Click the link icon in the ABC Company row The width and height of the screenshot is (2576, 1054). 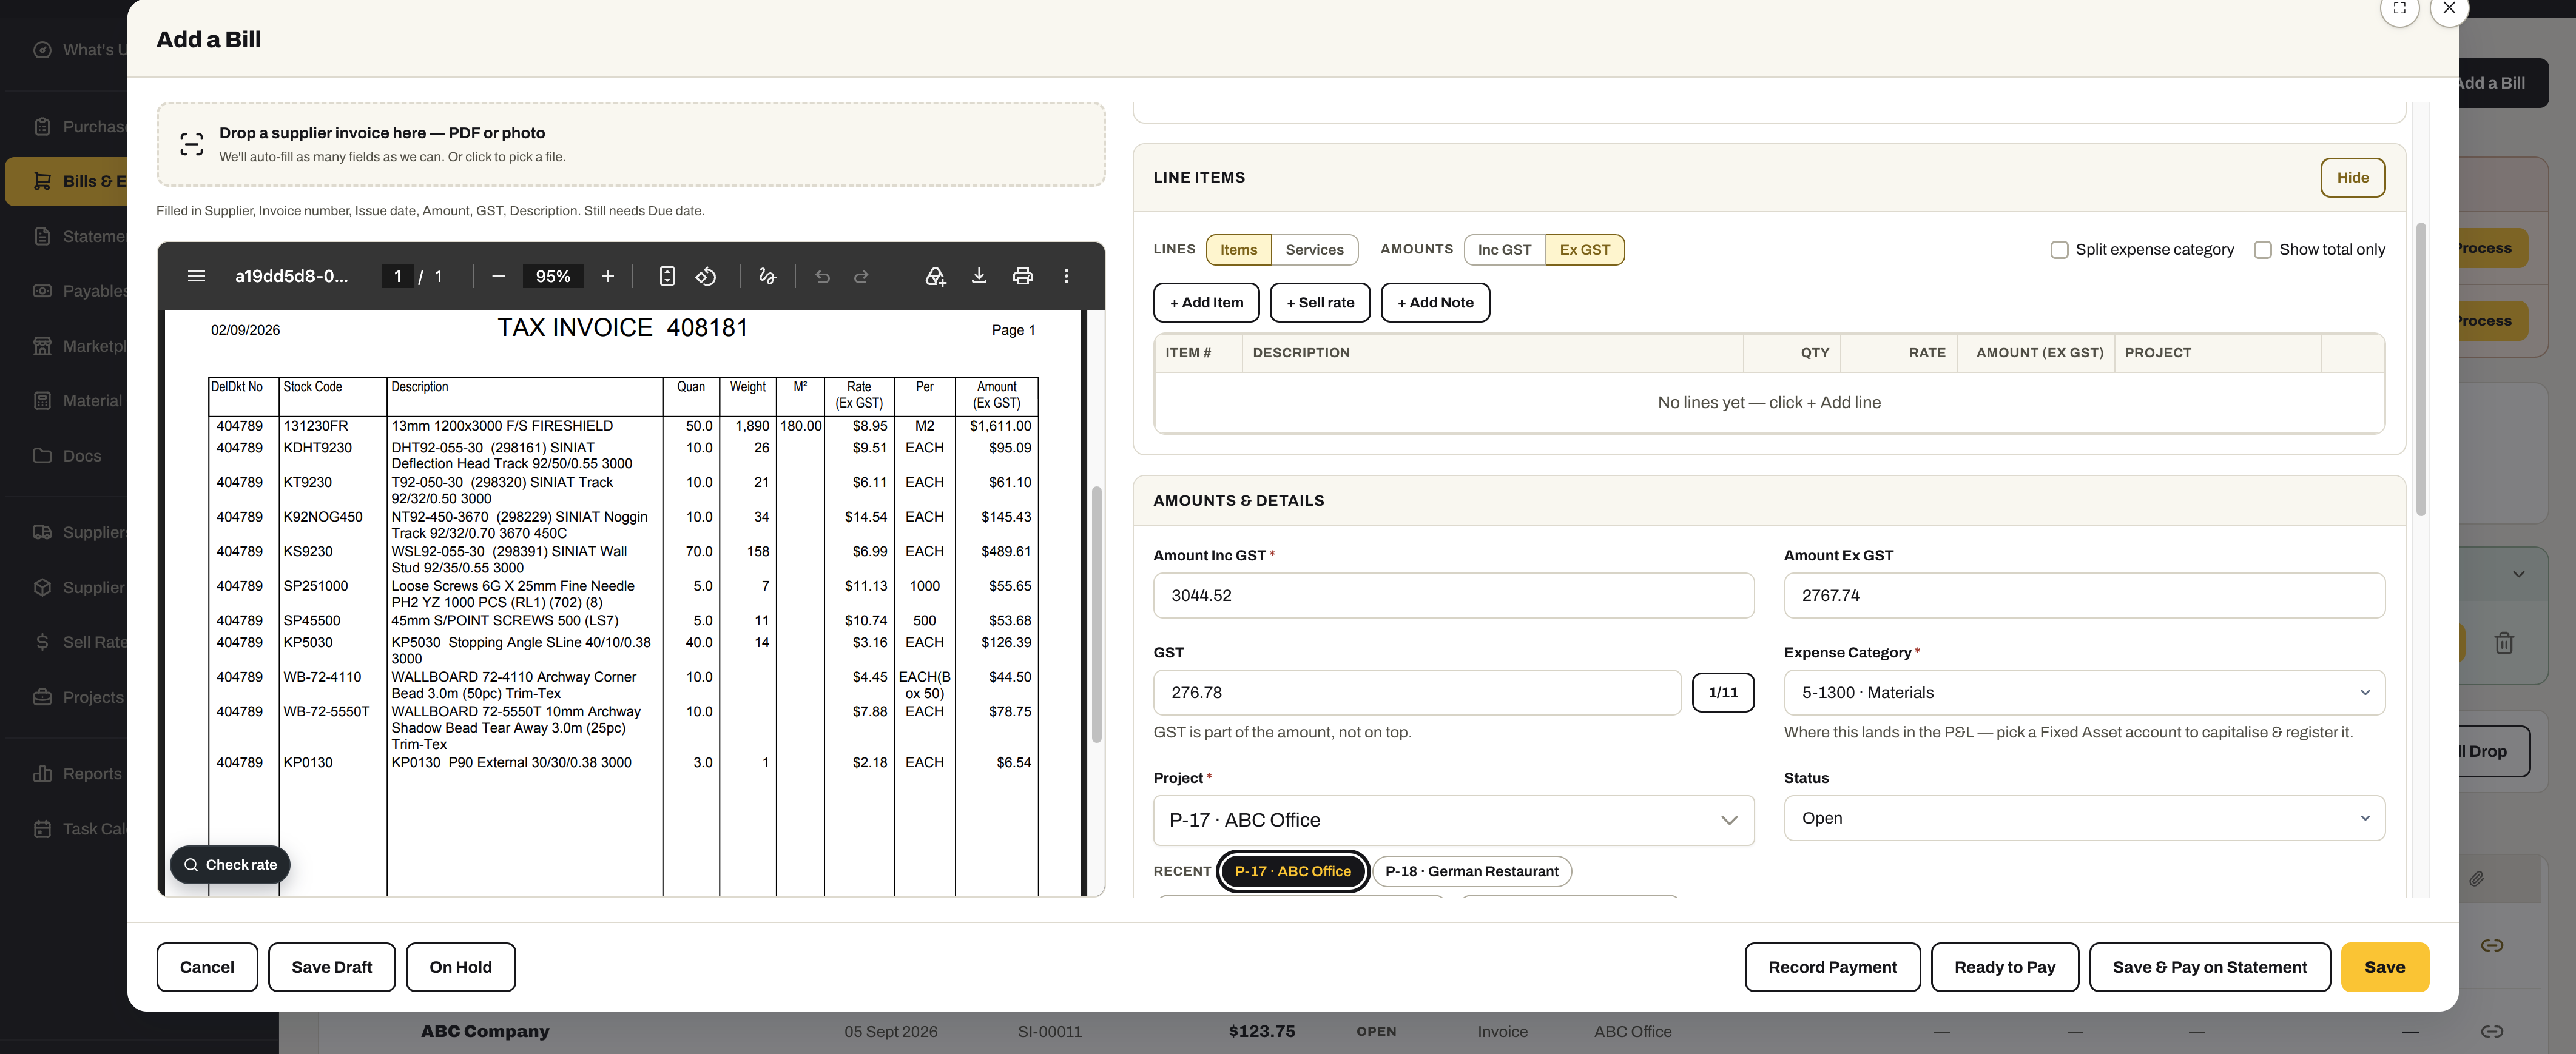2492,1031
